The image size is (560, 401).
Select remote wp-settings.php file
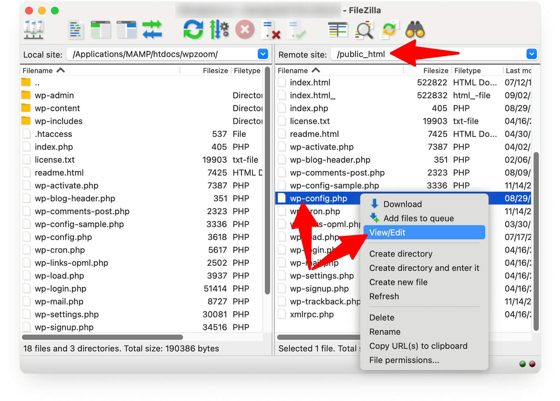coord(318,276)
